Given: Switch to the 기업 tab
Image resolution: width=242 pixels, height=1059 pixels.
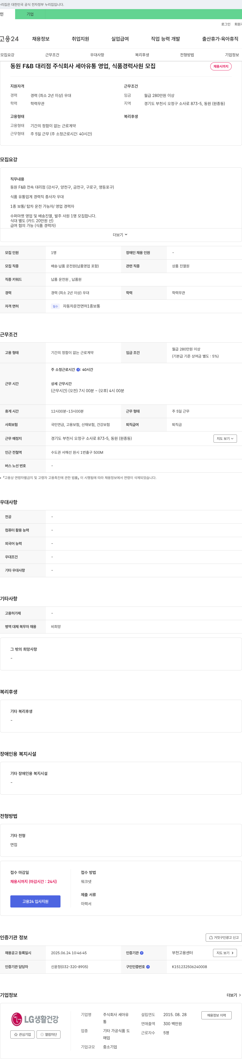Looking at the screenshot, I should point(30,14).
